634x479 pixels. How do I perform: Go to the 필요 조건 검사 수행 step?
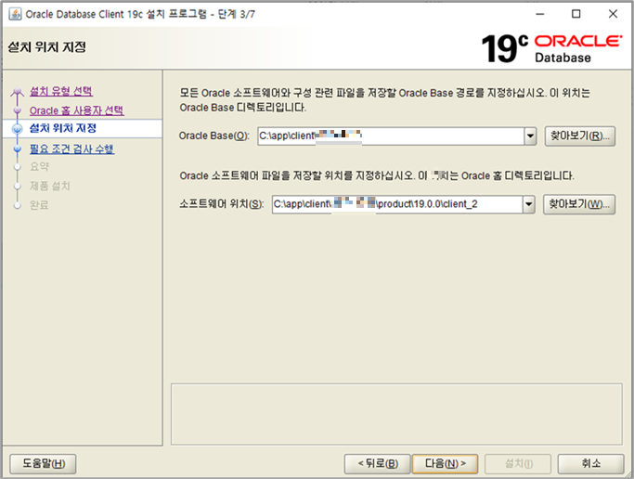pos(72,149)
